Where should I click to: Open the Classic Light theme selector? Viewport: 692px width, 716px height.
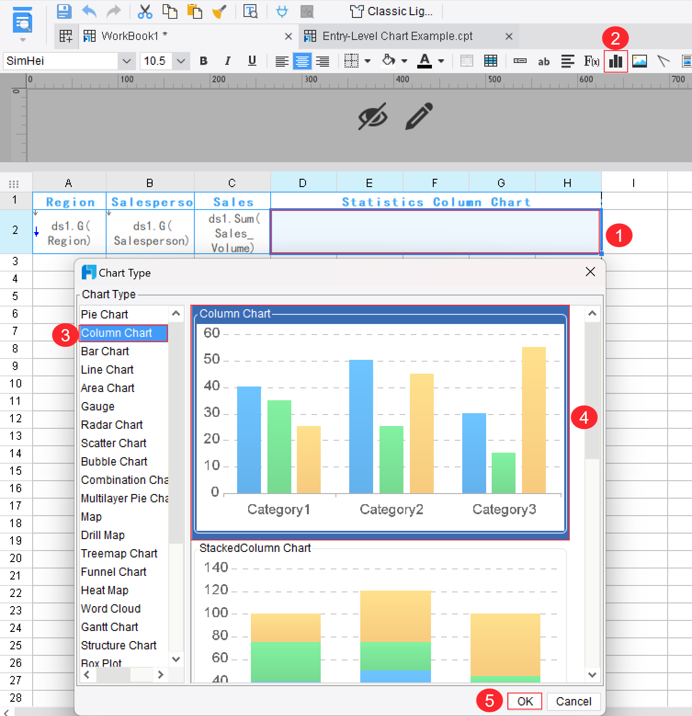[391, 11]
